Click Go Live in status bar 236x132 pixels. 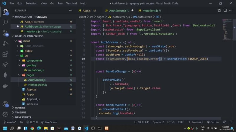(213, 122)
